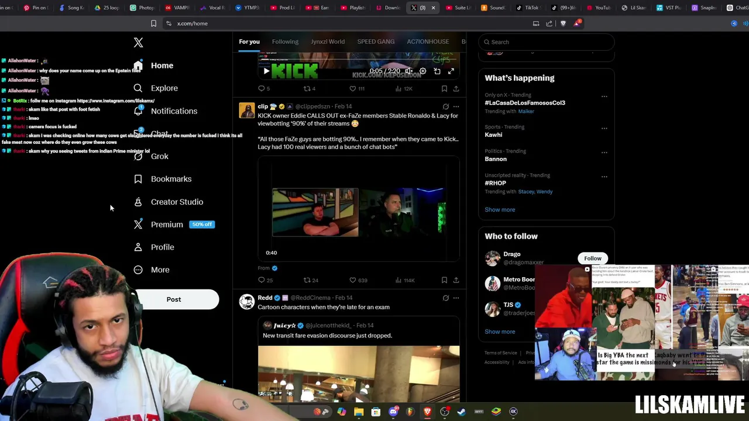Reply to the KICK video post with 5 replies
749x421 pixels.
[264, 89]
